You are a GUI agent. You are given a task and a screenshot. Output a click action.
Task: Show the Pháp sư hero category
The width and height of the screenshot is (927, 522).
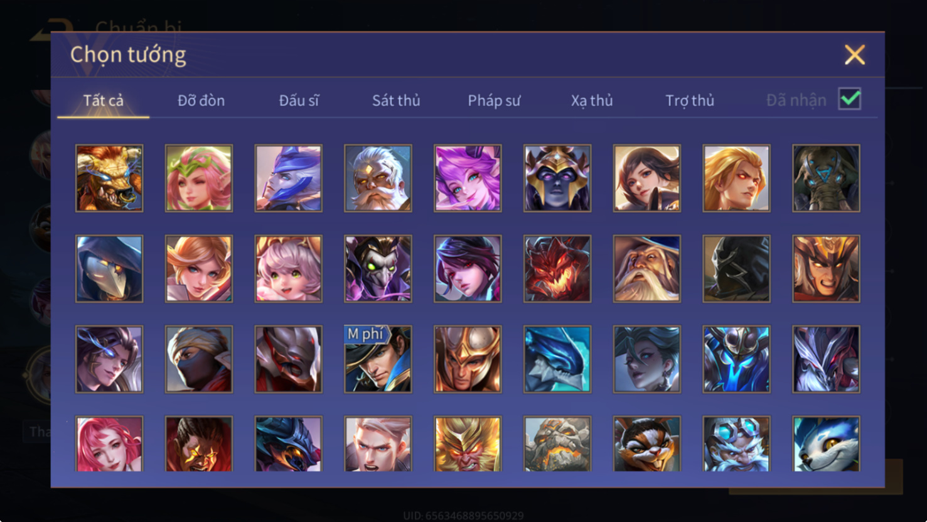(x=494, y=101)
